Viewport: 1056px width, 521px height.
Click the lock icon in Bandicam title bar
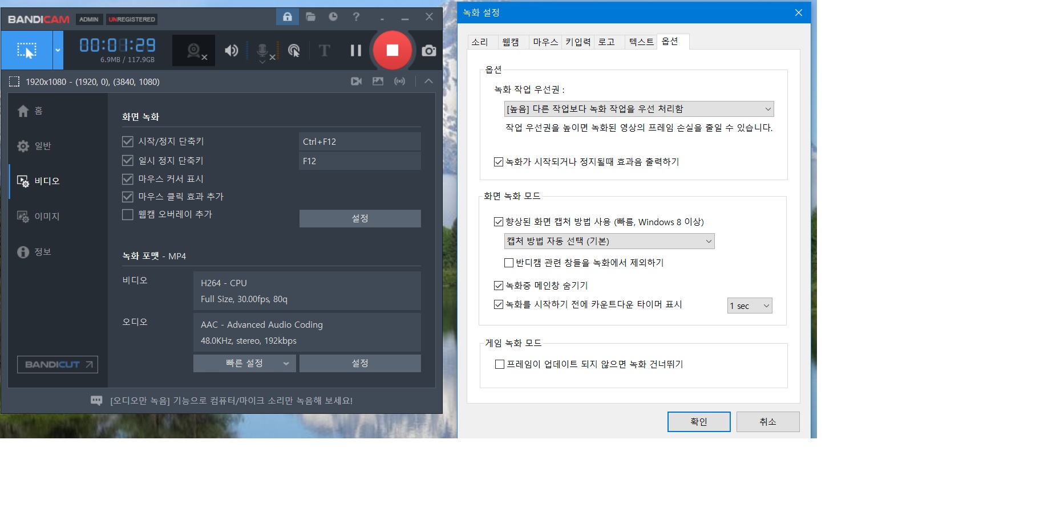click(x=288, y=17)
